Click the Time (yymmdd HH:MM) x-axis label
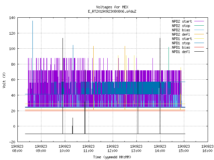 click(x=112, y=157)
